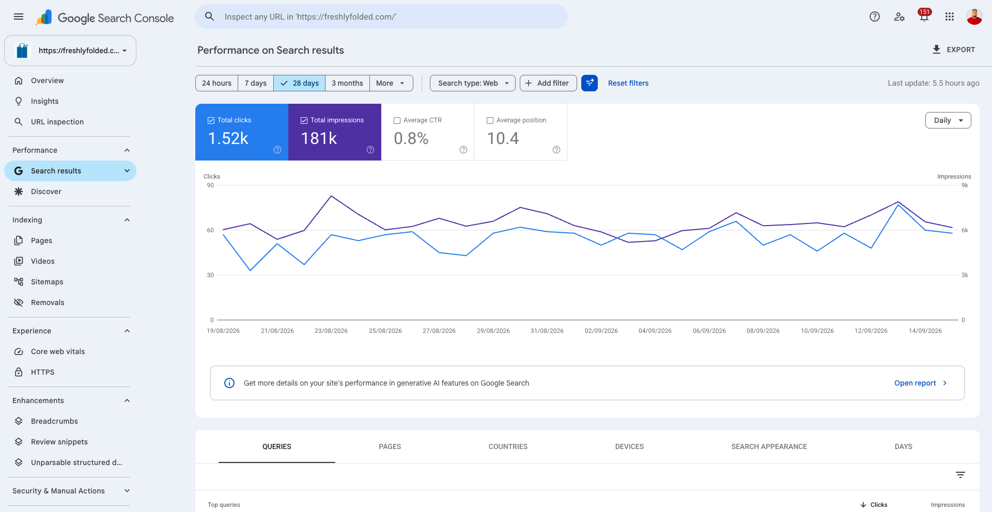Viewport: 992px width, 512px height.
Task: Enable the Average CTR checkbox
Action: click(397, 120)
